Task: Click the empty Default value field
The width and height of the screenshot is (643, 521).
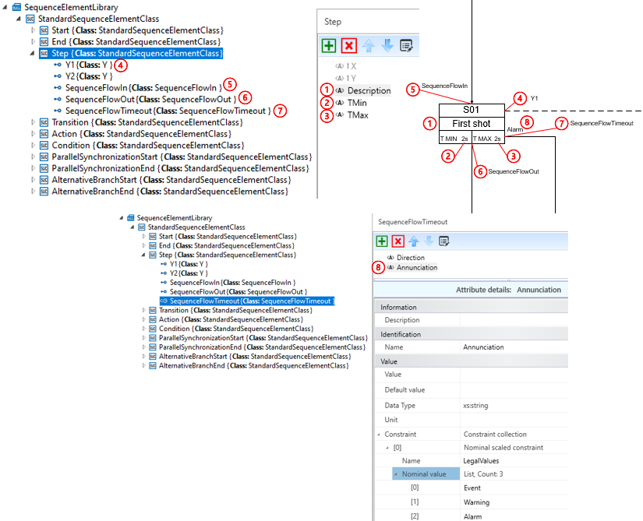Action: [514, 390]
